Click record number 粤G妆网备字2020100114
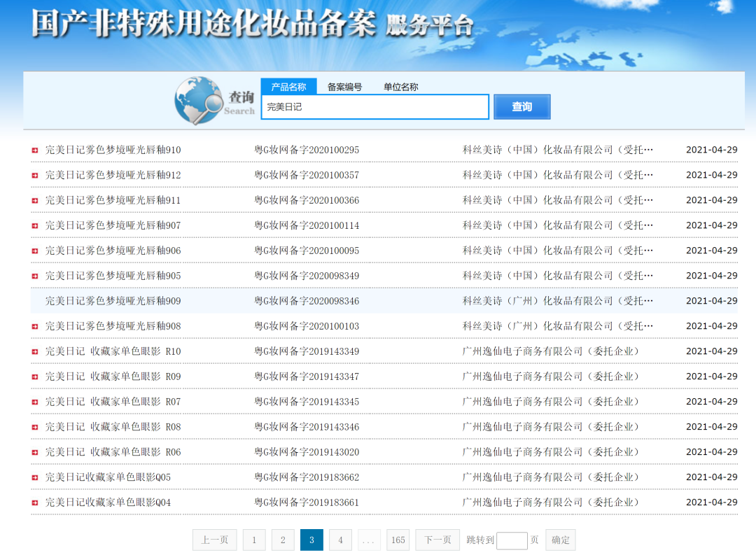 (x=307, y=225)
